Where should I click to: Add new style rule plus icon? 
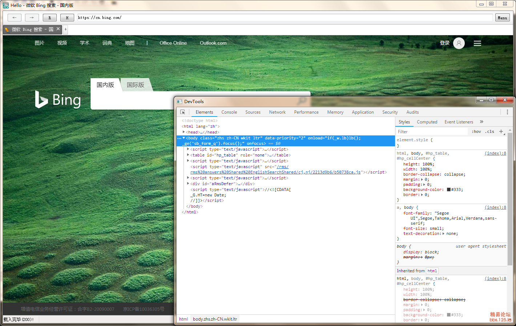tap(501, 131)
